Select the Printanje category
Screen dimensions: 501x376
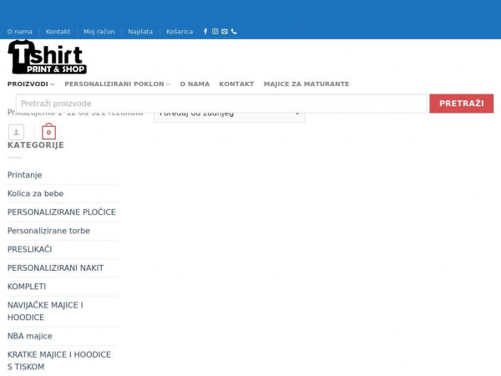click(x=24, y=175)
